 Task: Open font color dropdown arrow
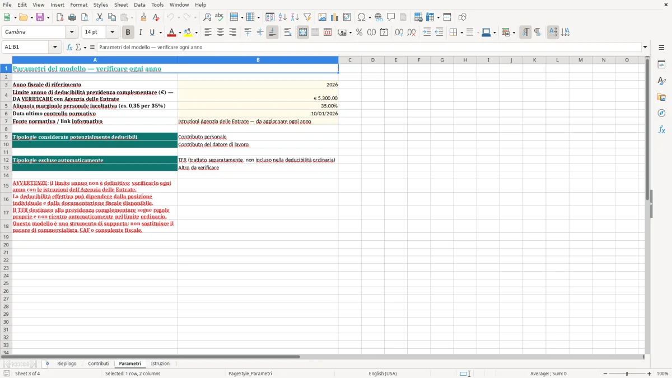coord(180,32)
